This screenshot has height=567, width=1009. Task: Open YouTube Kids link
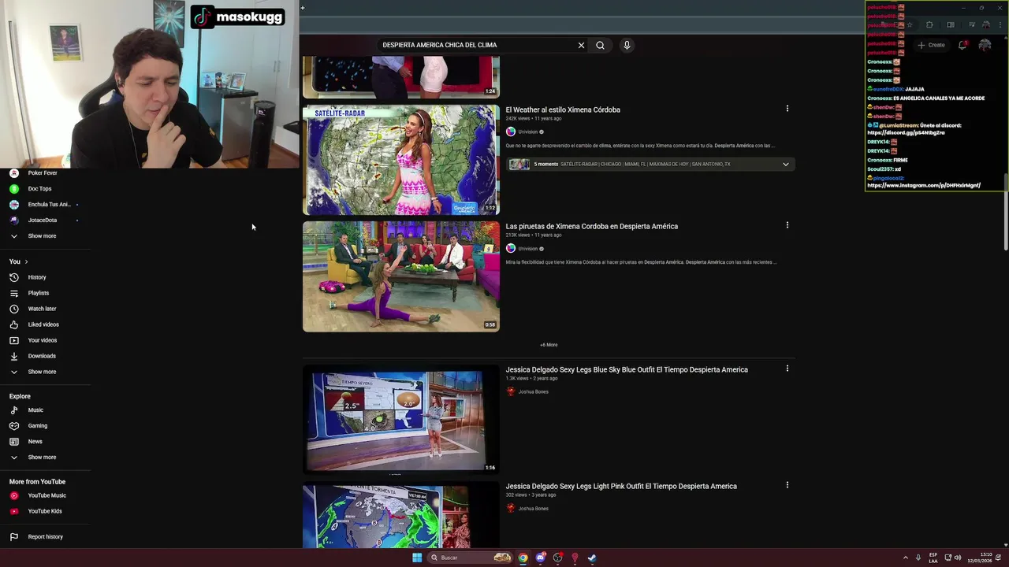click(x=45, y=511)
